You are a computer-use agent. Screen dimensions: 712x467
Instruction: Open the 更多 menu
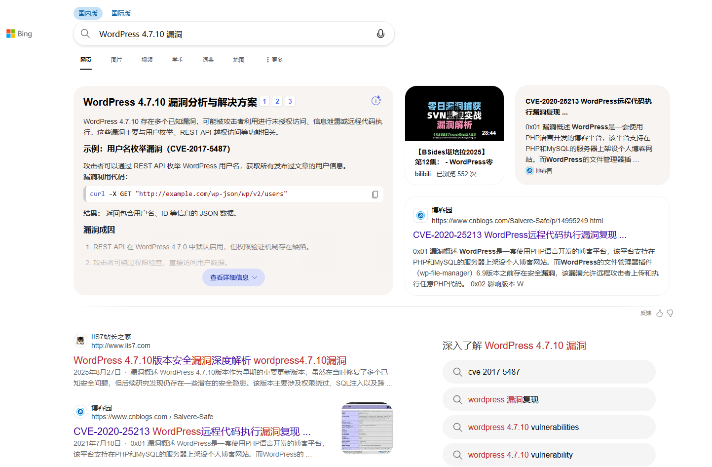tap(274, 60)
